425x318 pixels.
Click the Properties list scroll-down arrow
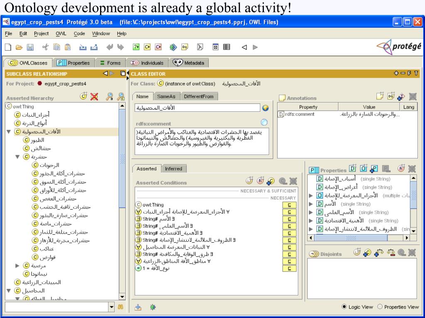tap(413, 231)
